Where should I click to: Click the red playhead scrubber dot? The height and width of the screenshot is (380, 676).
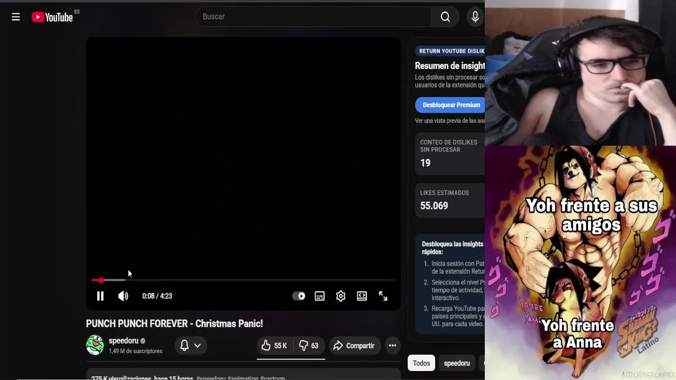coord(101,280)
